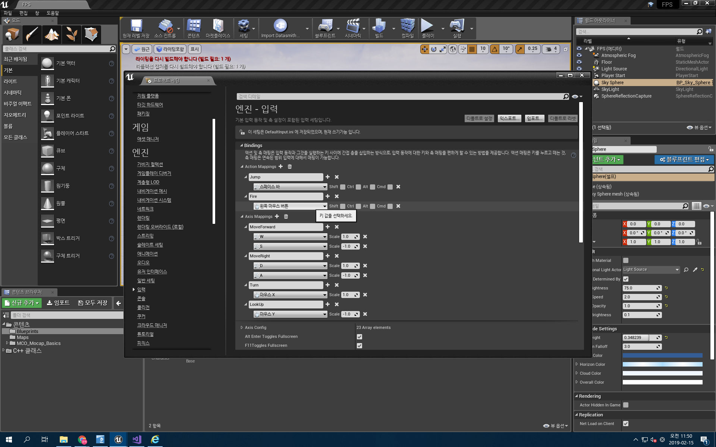Toggle Alt Enter Toggles Fullscreen checkbox
The height and width of the screenshot is (447, 716).
360,336
